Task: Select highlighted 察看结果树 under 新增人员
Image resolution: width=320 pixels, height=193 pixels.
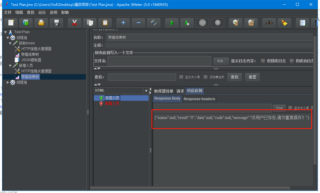Action: (30, 77)
